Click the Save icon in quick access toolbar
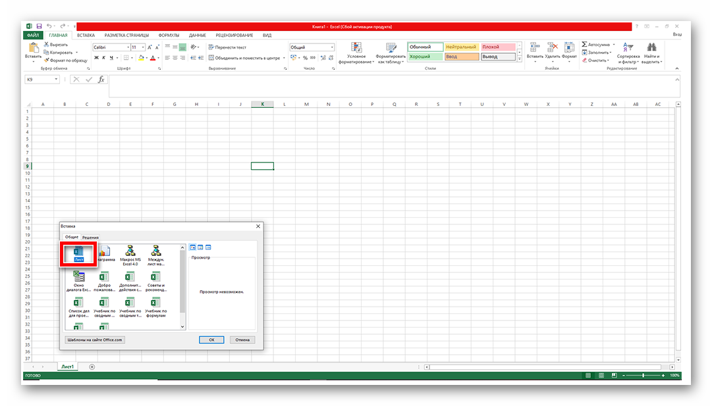 click(x=39, y=26)
